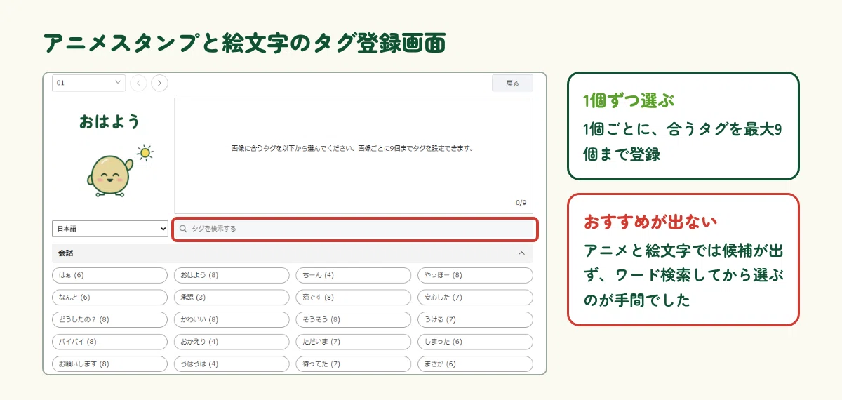Focus the タグを検索する search field
842x400 pixels.
click(355, 229)
